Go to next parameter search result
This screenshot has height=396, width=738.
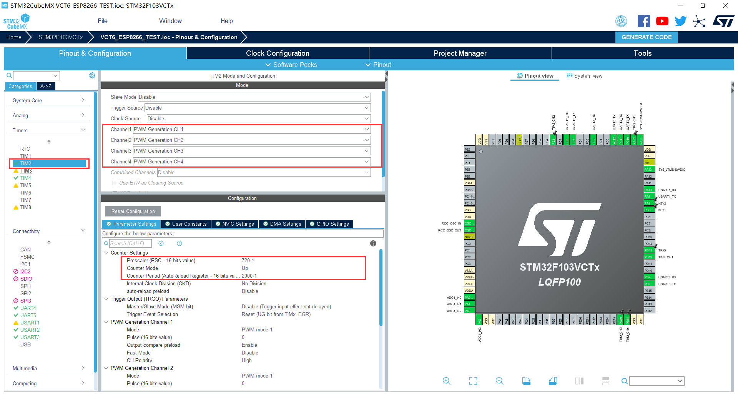point(180,243)
